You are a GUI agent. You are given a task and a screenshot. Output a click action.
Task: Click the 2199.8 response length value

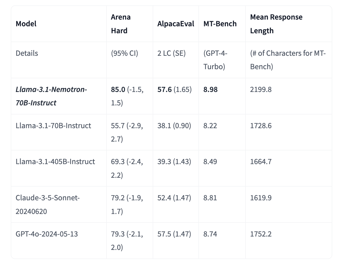[x=261, y=90]
